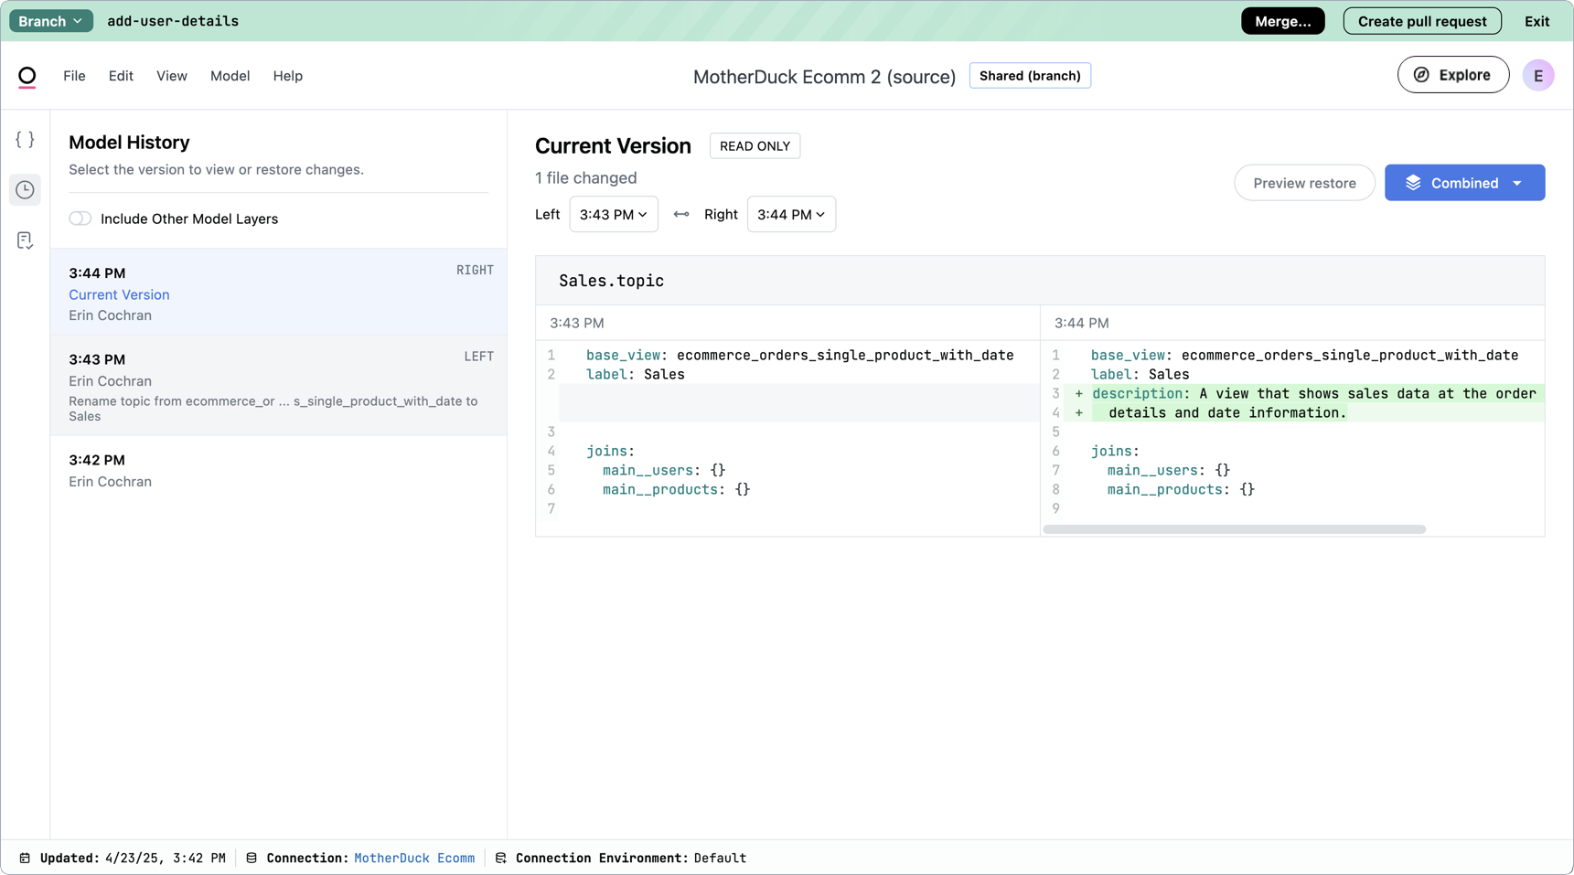Click the Current Version link
The image size is (1574, 875).
(119, 294)
